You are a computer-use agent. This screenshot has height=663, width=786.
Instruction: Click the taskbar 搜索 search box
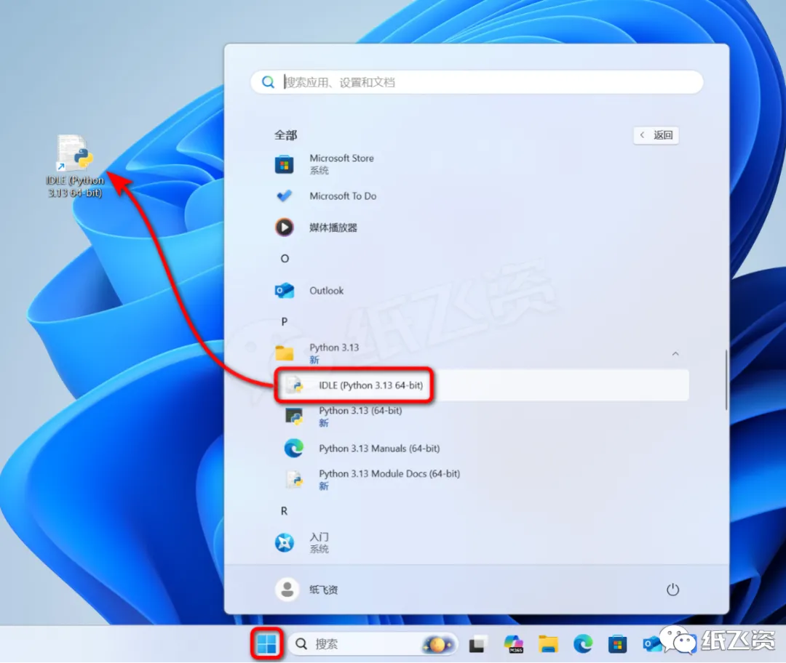374,644
